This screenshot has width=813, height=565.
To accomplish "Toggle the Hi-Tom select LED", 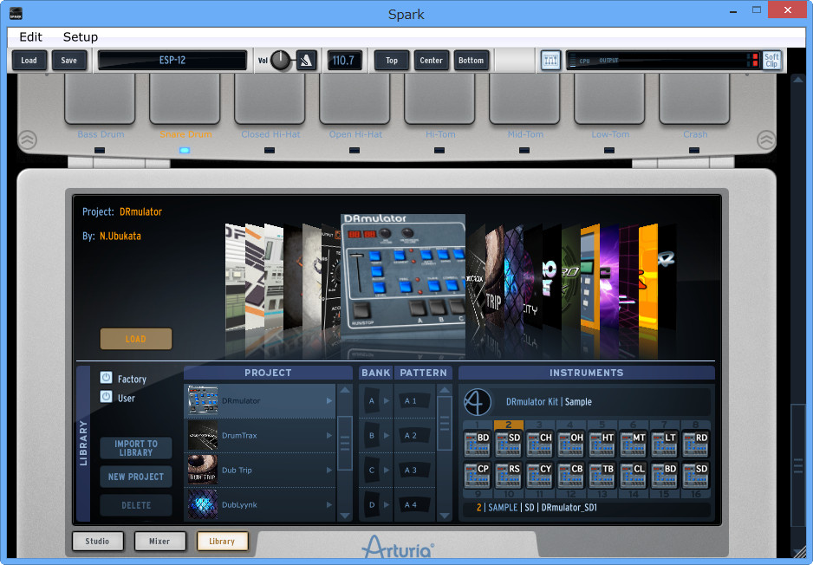I will pos(439,150).
